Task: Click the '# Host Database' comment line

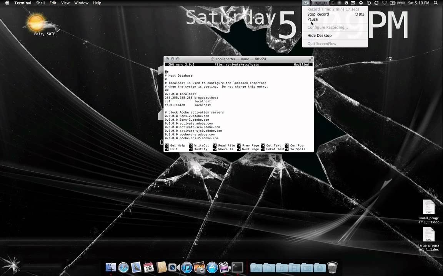Action: pyautogui.click(x=178, y=76)
